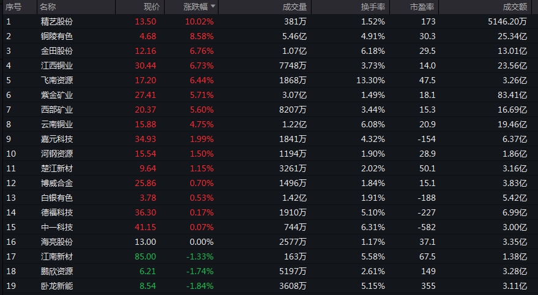Click the 8.58% change value
Screen dimensions: 538x295
click(202, 36)
